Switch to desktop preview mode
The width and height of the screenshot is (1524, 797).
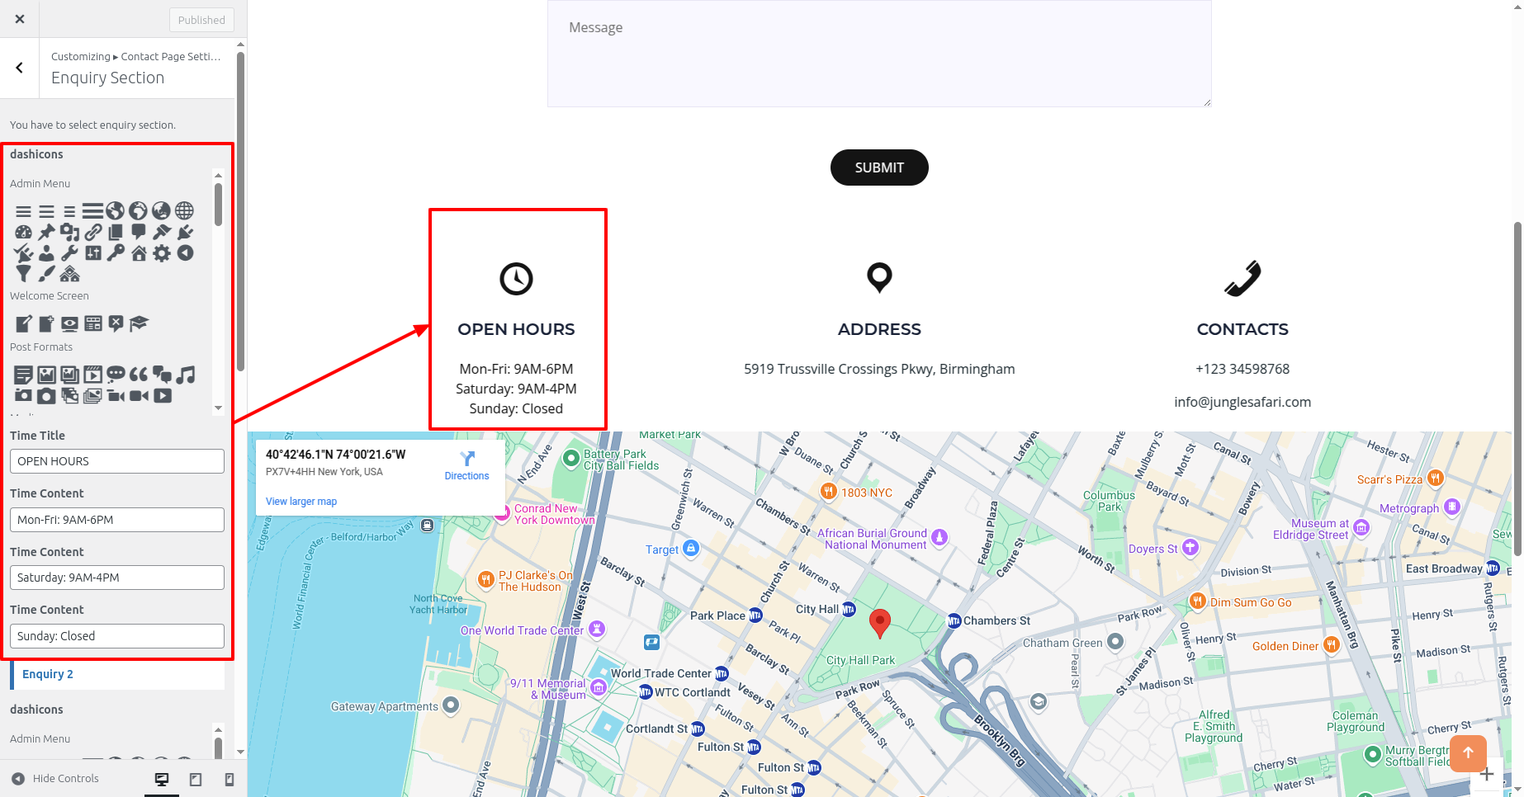click(162, 779)
